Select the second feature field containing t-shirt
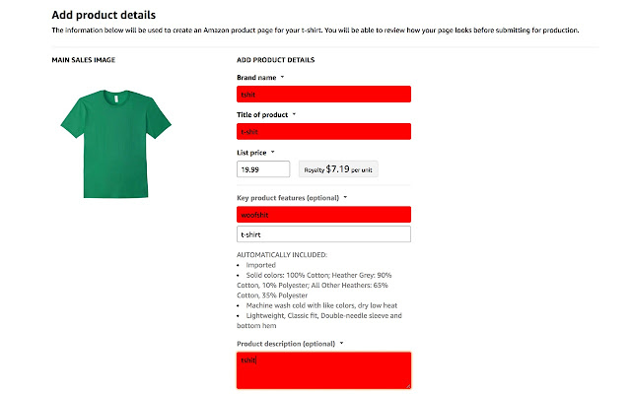631x394 pixels. [x=323, y=234]
